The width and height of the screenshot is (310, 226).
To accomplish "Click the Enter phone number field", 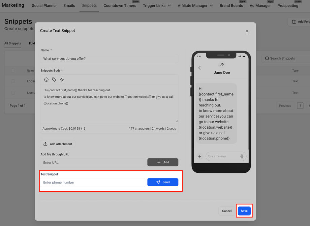I will 93,182.
